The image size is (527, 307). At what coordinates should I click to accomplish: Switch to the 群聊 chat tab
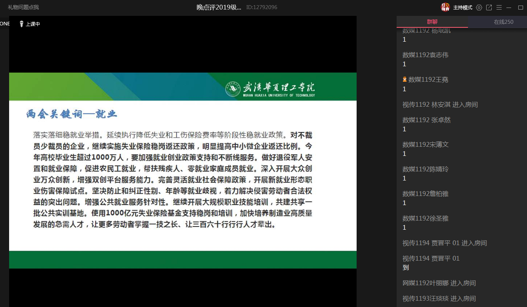pyautogui.click(x=432, y=22)
